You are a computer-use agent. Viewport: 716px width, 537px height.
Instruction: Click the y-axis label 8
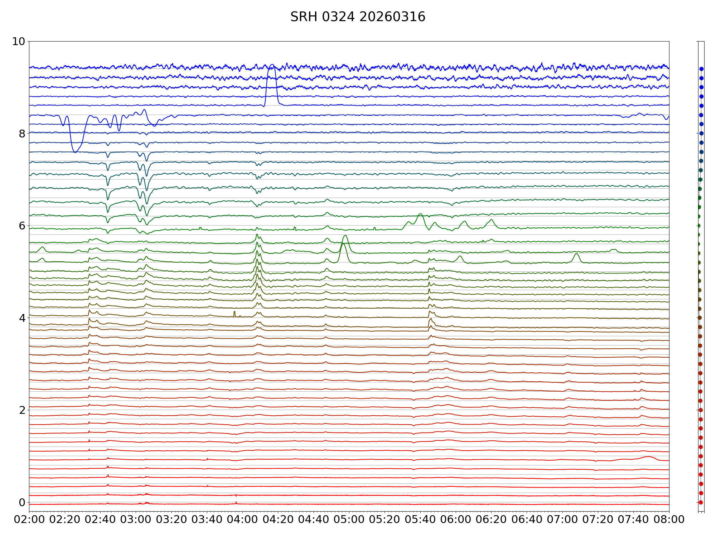click(x=22, y=134)
